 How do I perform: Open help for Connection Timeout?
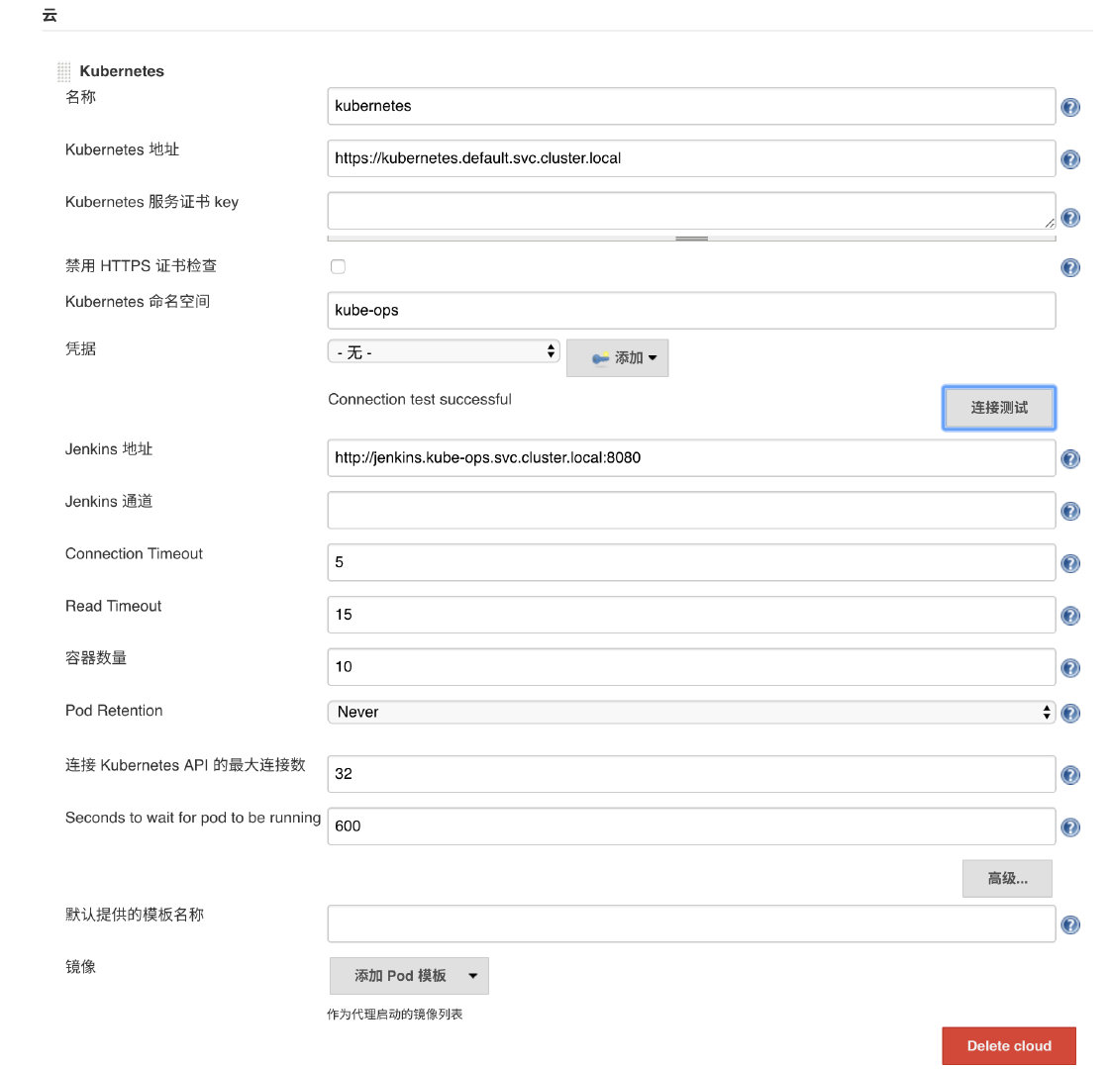coord(1070,563)
